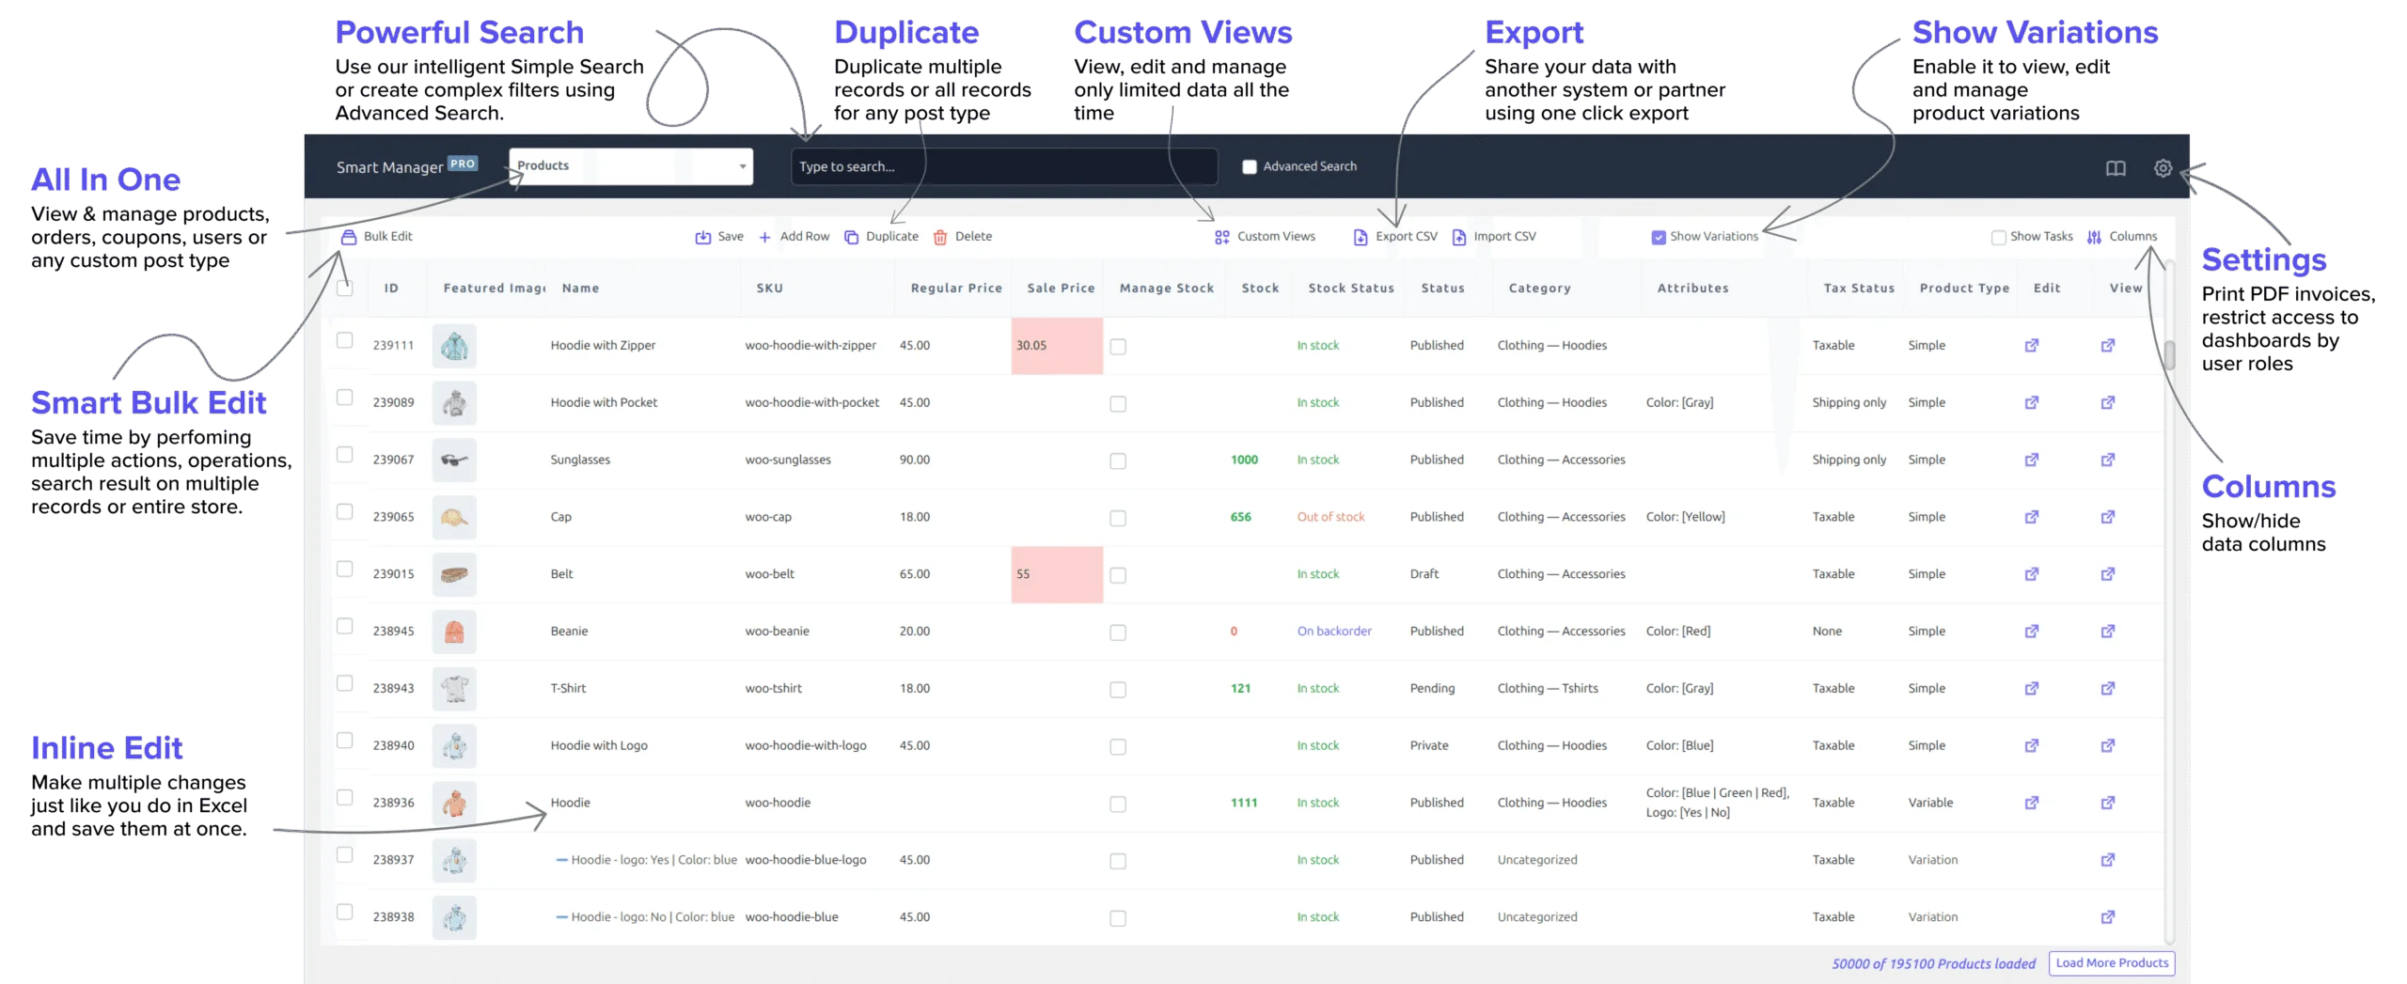Tick the select-all checkbox in header
This screenshot has height=984, width=2407.
[x=345, y=288]
